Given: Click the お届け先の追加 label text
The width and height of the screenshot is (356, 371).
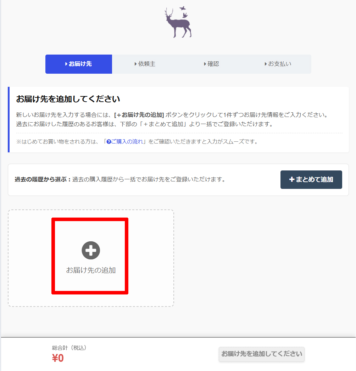Looking at the screenshot, I should pos(91,270).
